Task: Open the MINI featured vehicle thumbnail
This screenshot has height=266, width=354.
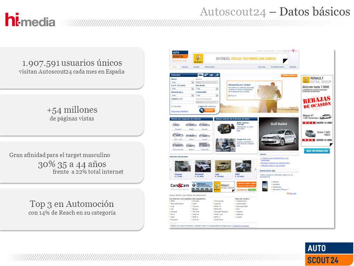Action: pos(243,166)
